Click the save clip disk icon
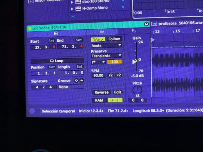 click(x=146, y=24)
